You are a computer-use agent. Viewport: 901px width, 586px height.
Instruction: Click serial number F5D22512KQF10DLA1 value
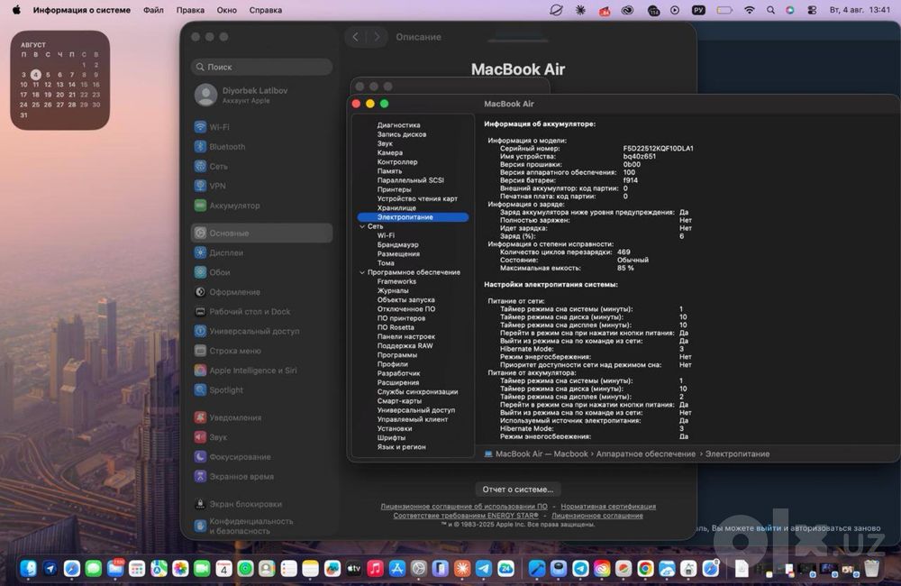pos(658,149)
